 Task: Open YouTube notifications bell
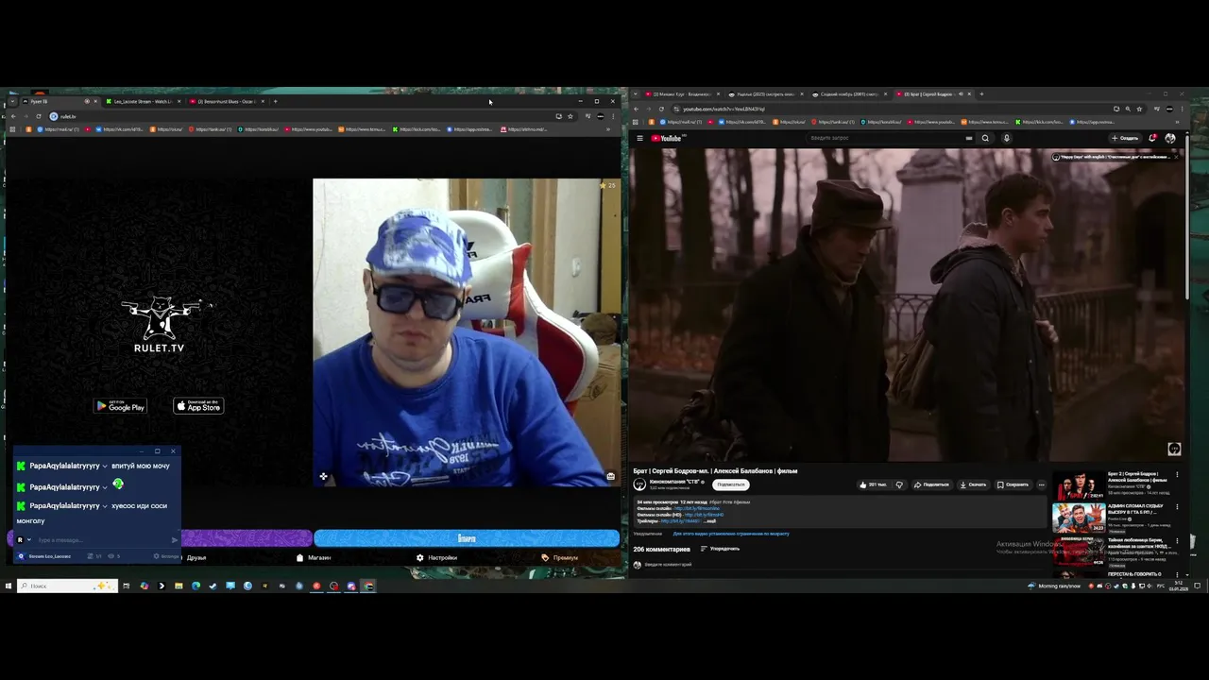point(1153,138)
